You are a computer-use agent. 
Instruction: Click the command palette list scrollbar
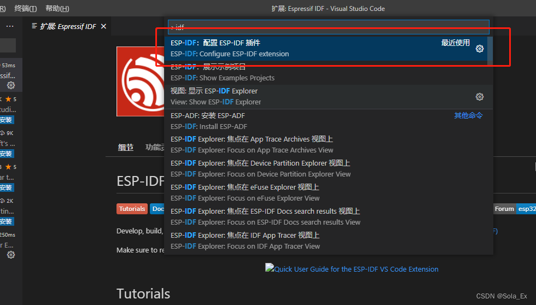tap(490, 51)
